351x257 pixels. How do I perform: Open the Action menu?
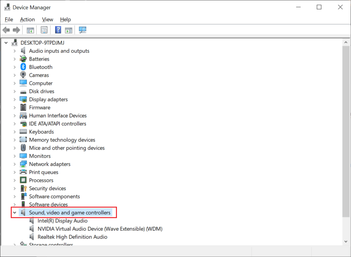pyautogui.click(x=27, y=20)
